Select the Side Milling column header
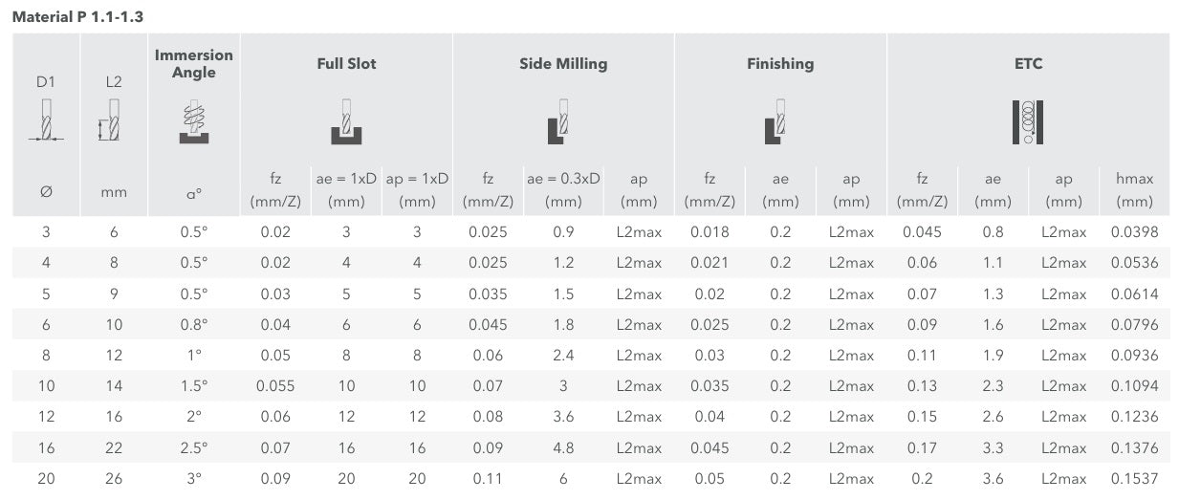 [563, 64]
